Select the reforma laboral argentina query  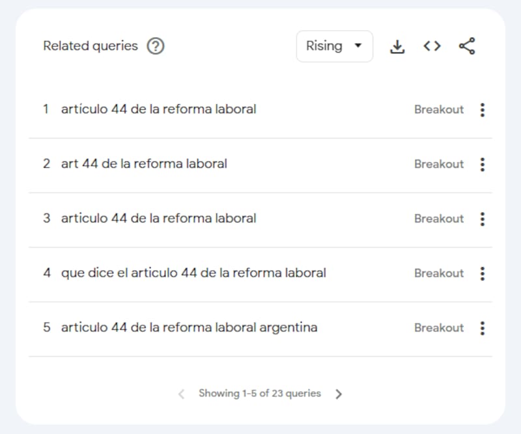(x=188, y=328)
